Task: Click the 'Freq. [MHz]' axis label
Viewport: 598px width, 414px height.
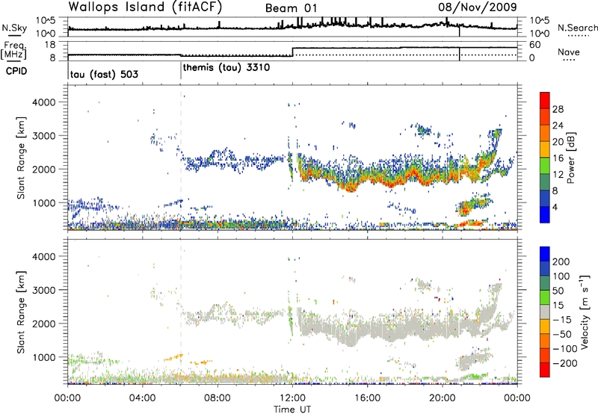Action: click(13, 50)
